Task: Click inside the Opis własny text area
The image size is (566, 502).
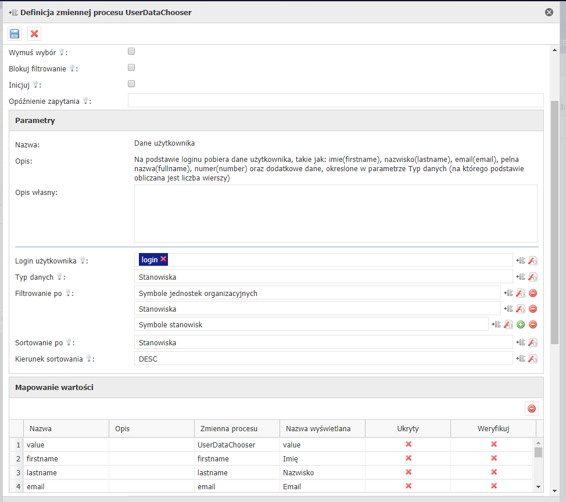Action: [x=335, y=214]
